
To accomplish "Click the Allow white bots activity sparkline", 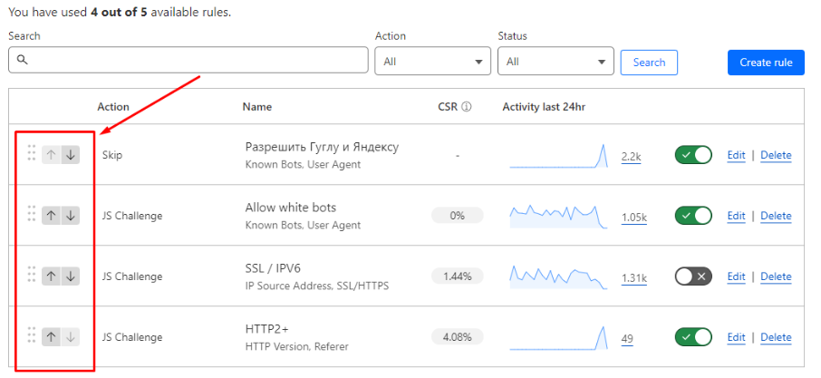I will 558,217.
